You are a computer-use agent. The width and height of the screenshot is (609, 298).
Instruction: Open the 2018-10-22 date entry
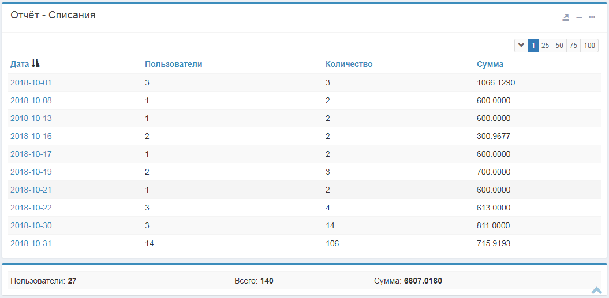tap(31, 208)
